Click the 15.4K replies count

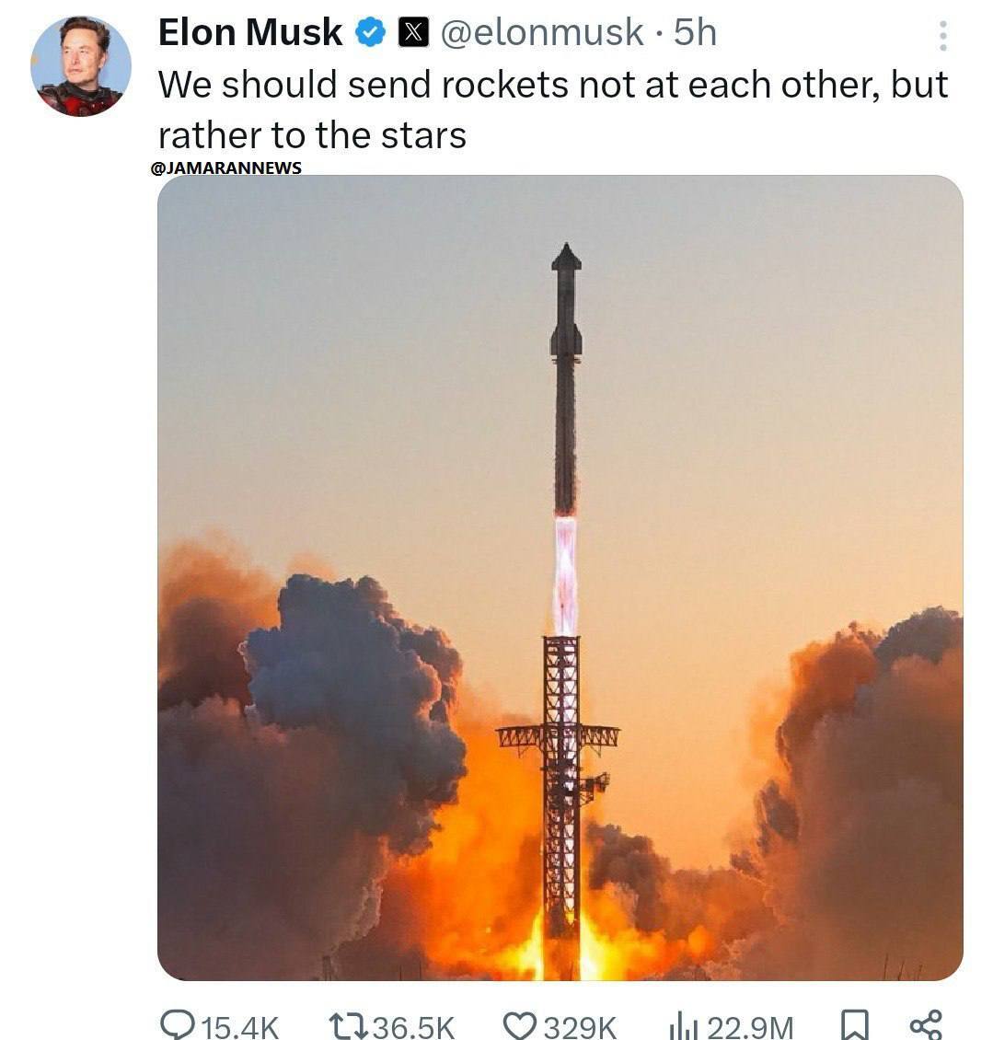pos(239,1026)
